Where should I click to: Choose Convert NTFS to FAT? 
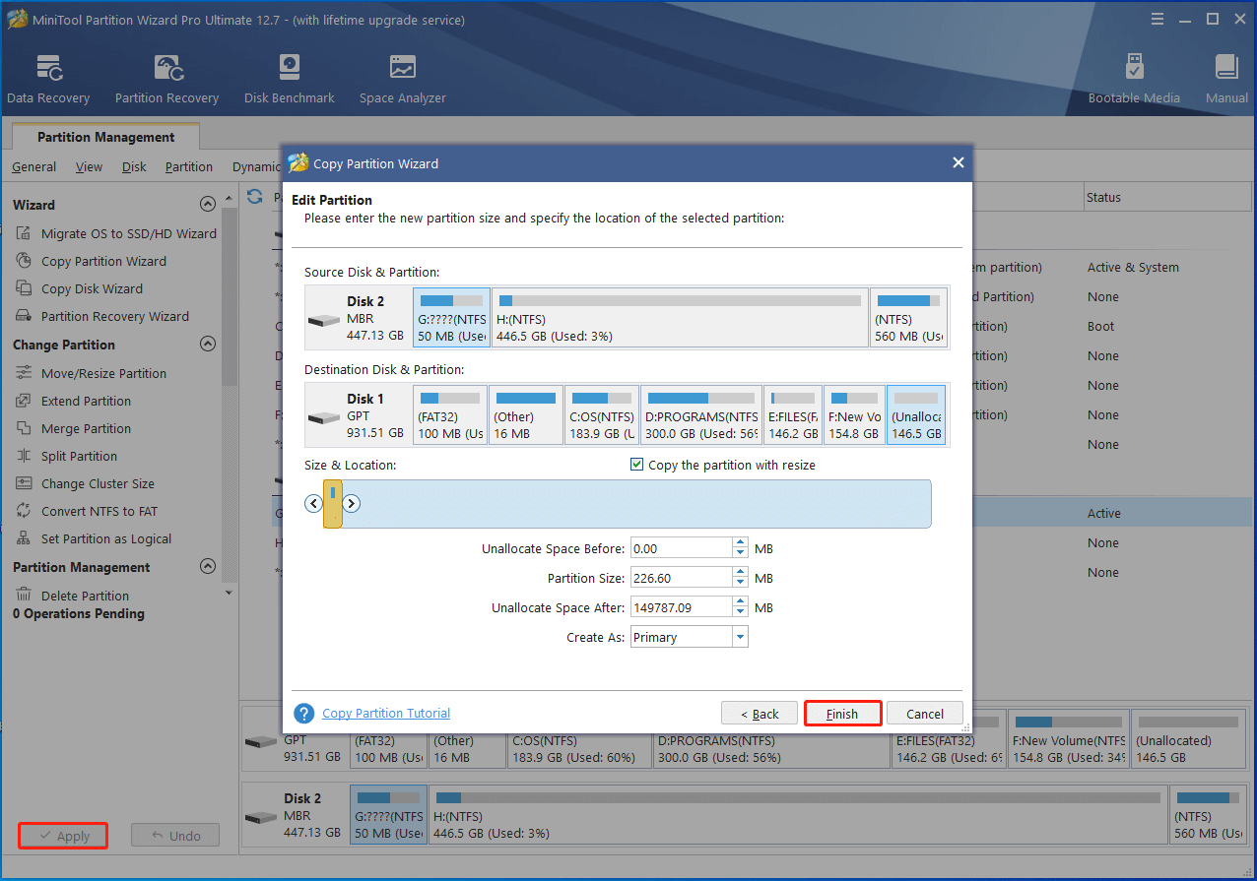point(87,511)
